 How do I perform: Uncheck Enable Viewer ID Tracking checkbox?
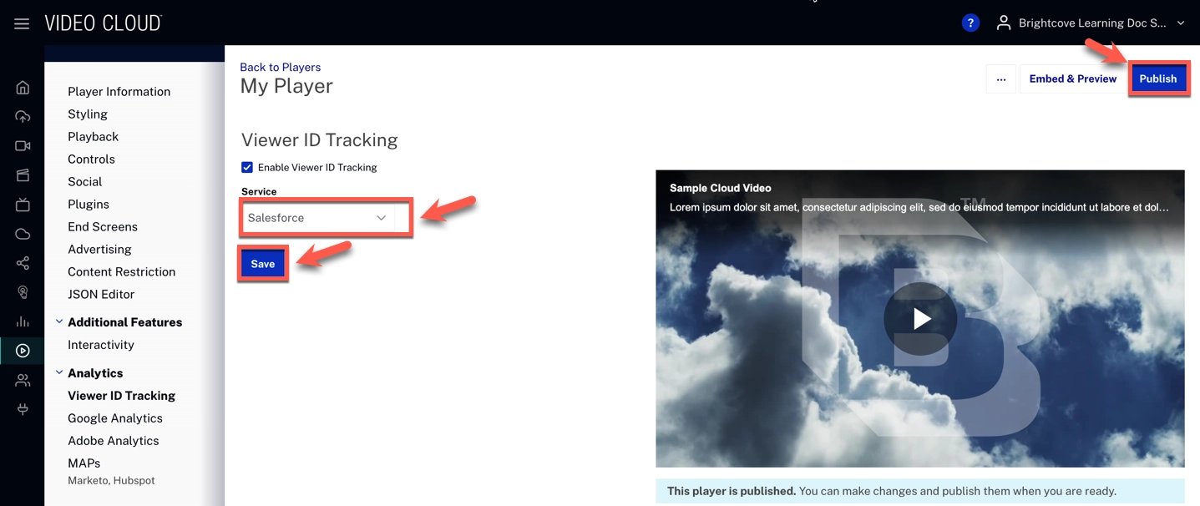point(247,167)
